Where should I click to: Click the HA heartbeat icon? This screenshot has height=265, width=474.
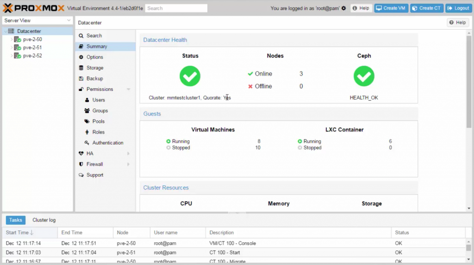pos(81,154)
